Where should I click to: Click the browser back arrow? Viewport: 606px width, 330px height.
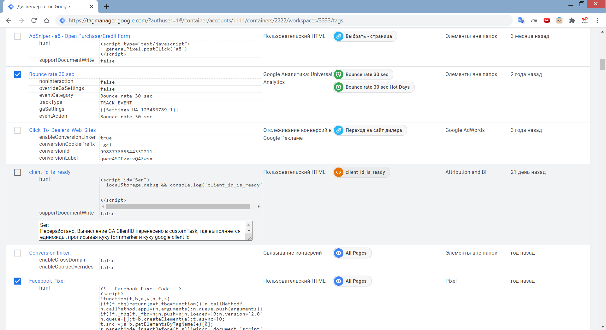[9, 21]
